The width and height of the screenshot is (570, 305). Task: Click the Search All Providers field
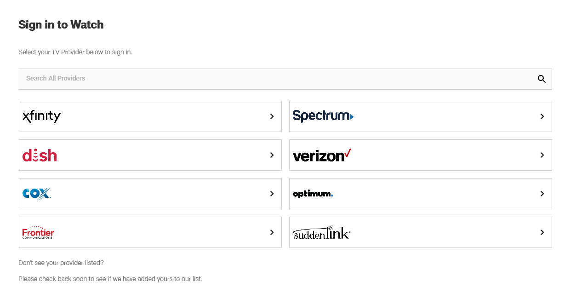click(x=276, y=79)
